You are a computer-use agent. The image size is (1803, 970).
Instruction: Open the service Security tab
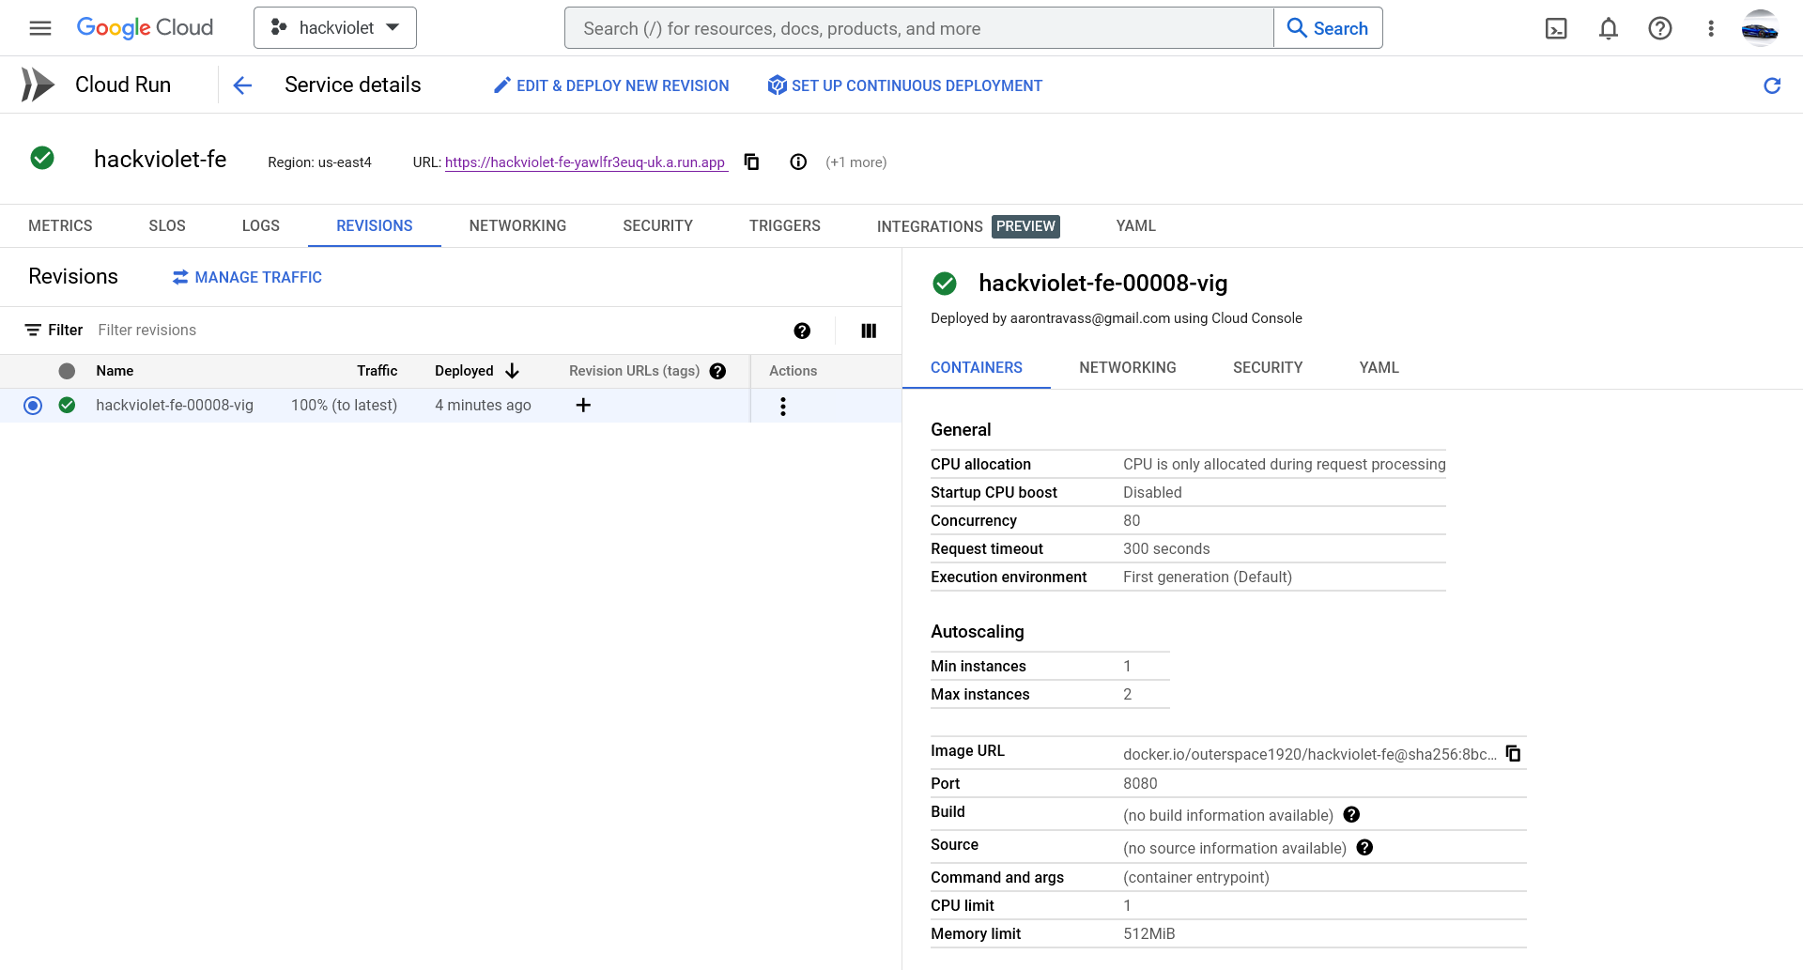pos(658,225)
